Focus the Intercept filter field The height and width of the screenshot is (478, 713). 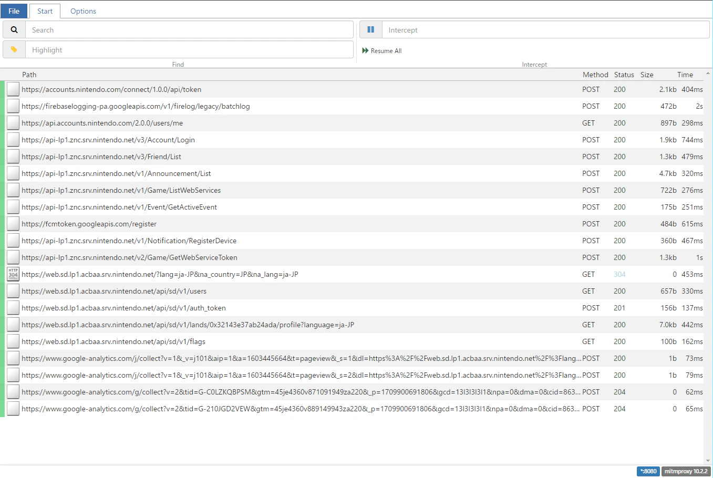point(546,30)
